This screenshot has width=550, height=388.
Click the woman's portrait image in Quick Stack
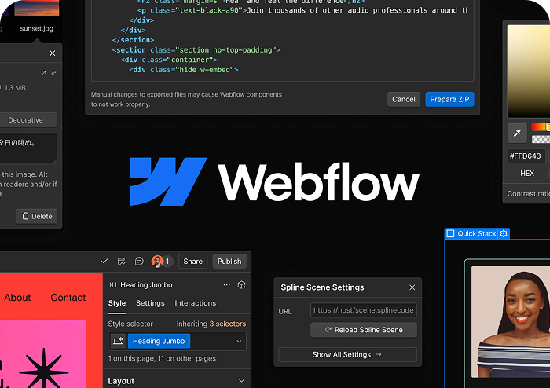coord(511,322)
